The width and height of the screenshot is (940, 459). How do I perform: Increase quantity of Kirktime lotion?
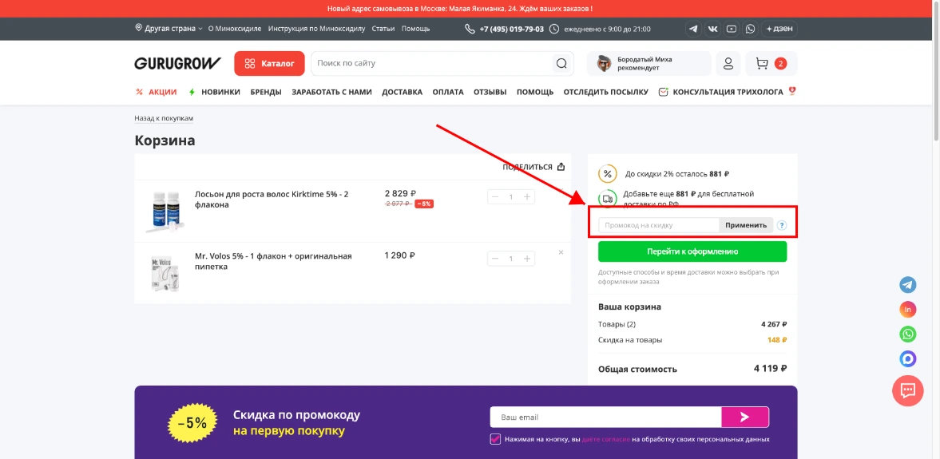[527, 197]
